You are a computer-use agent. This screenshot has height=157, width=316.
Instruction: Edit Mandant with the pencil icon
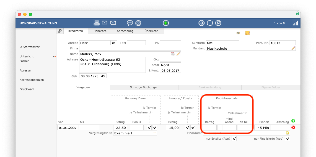click(293, 48)
